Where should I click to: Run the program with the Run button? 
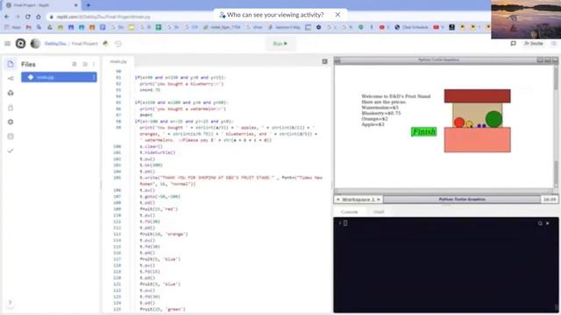point(280,44)
